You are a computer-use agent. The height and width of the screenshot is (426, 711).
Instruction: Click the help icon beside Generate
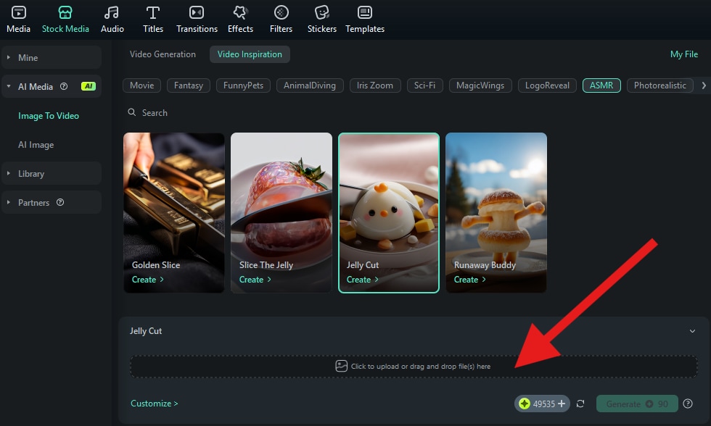pyautogui.click(x=688, y=404)
